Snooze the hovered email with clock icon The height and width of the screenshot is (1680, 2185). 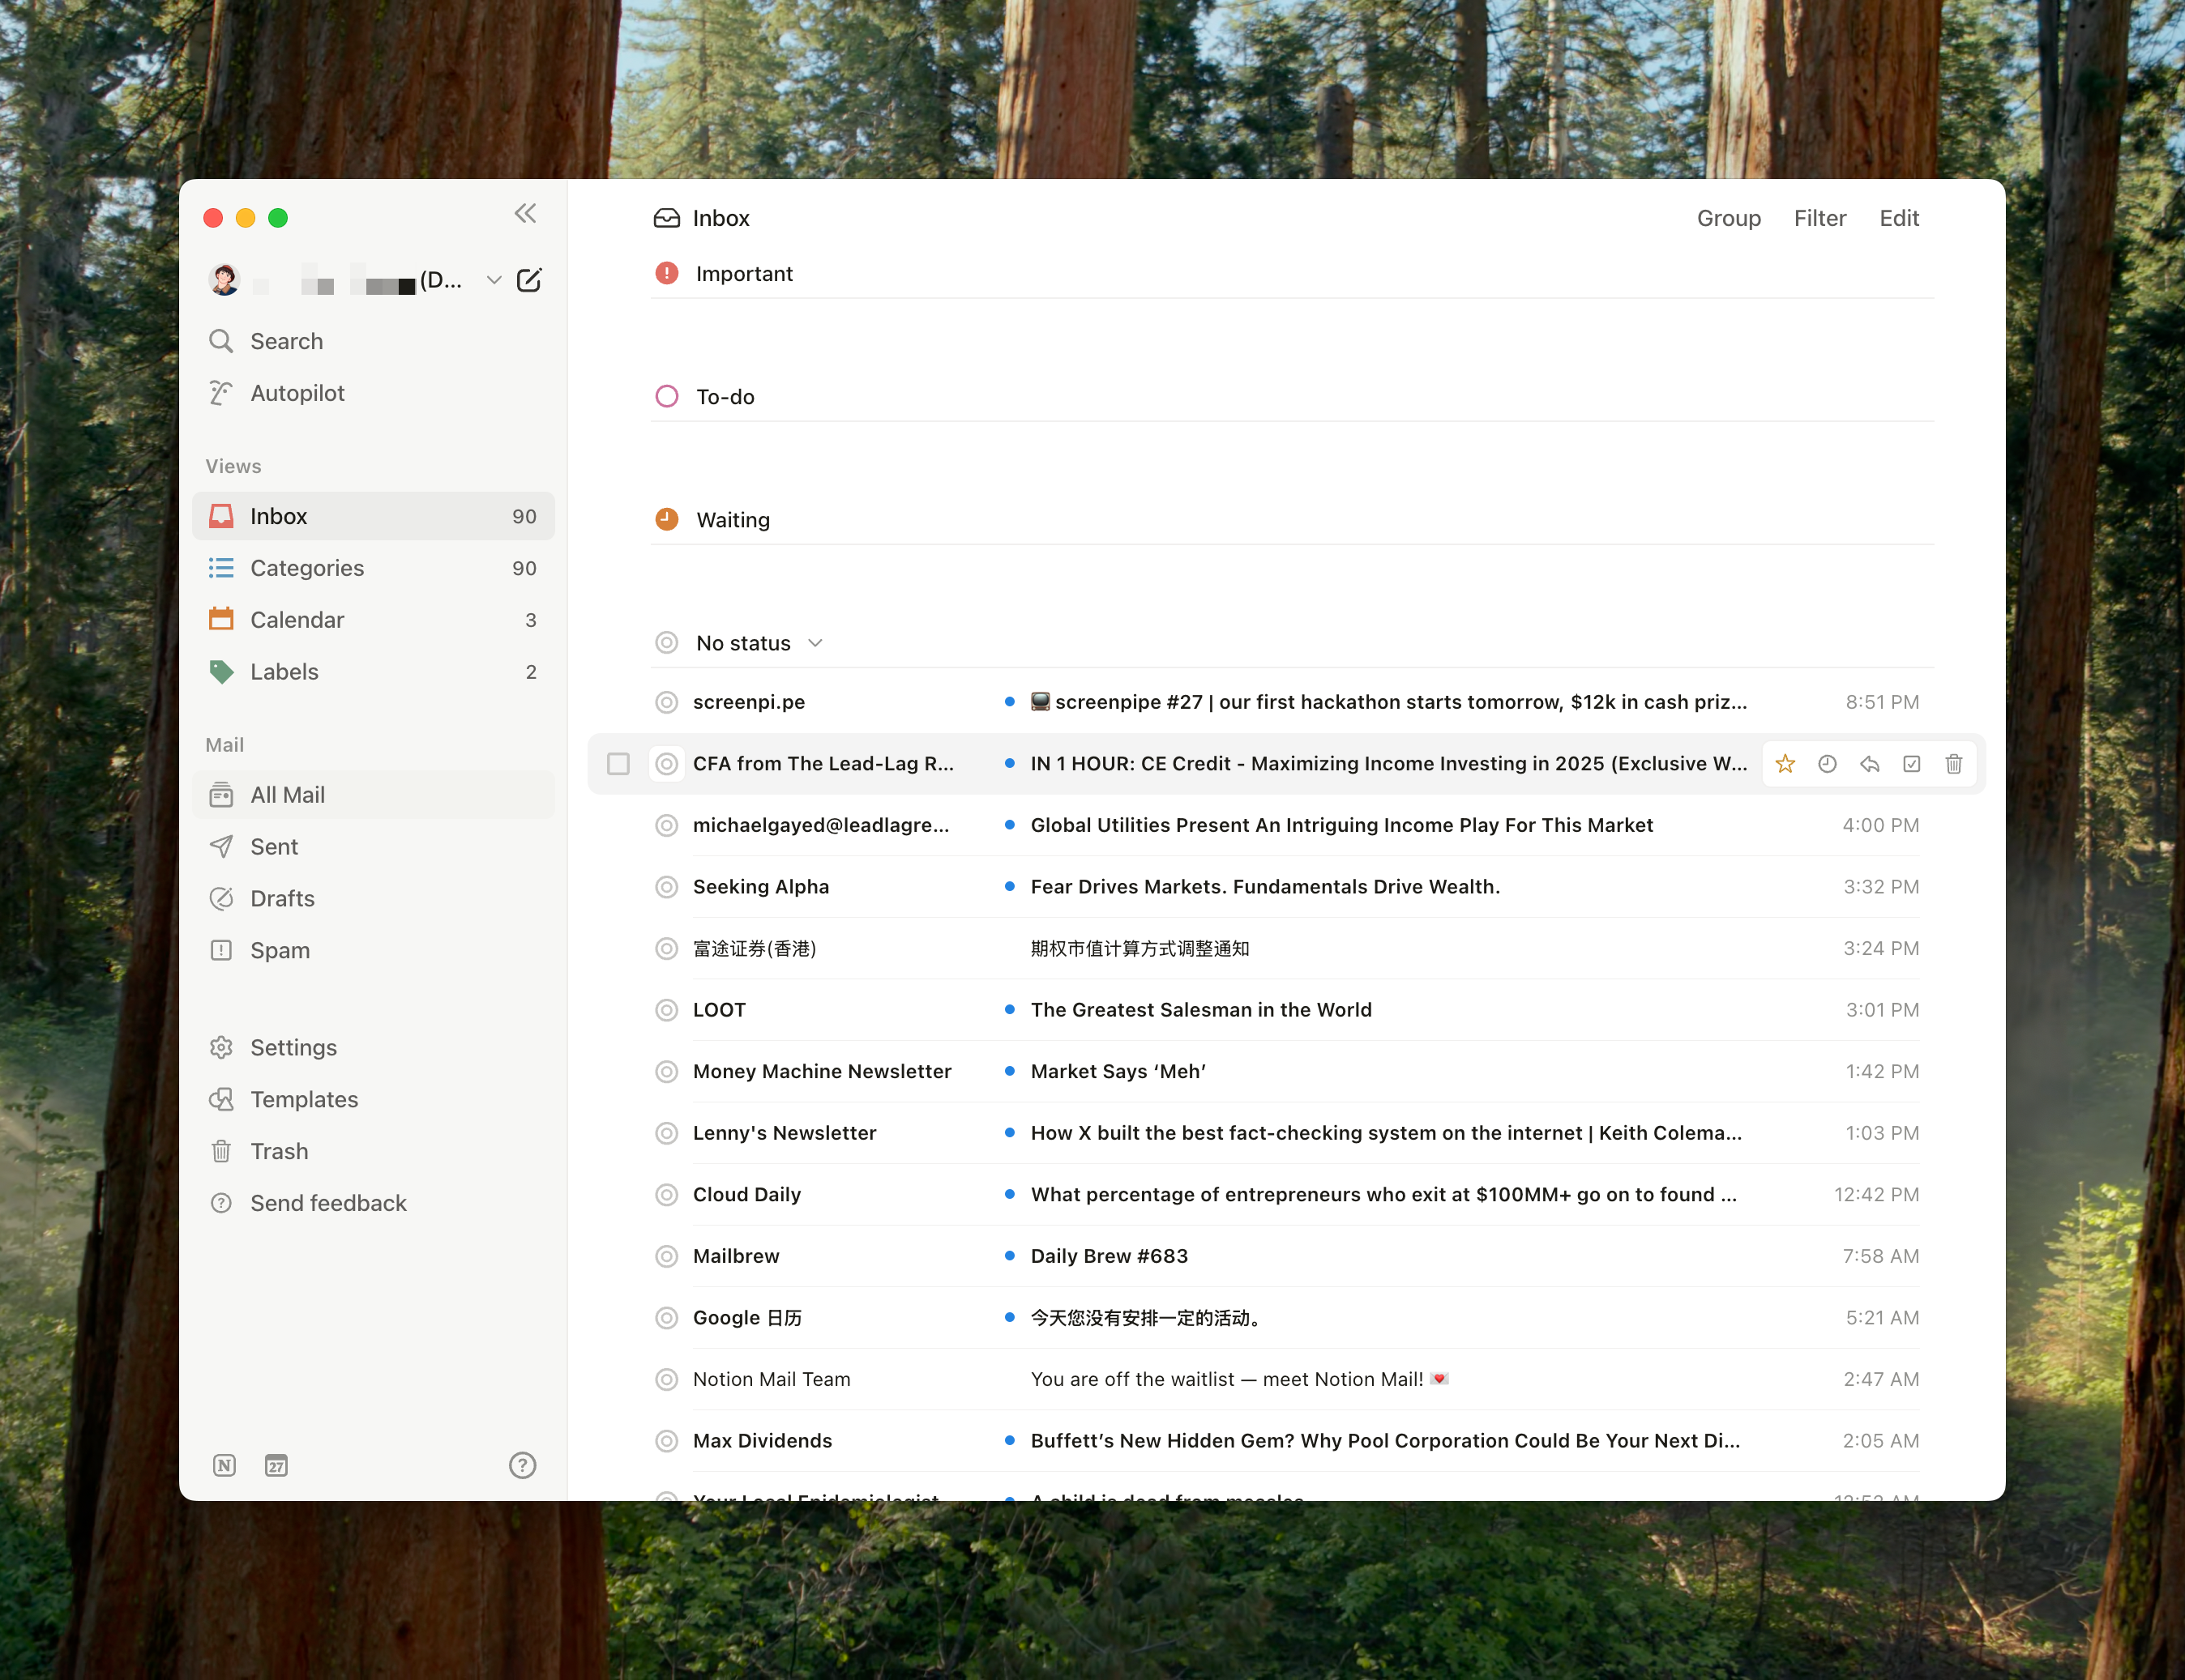point(1827,764)
